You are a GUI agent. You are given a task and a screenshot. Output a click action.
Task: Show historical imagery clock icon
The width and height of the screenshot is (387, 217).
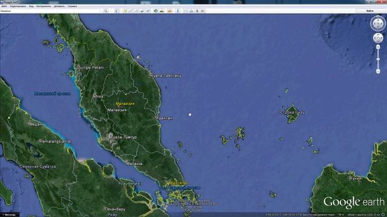(156, 11)
